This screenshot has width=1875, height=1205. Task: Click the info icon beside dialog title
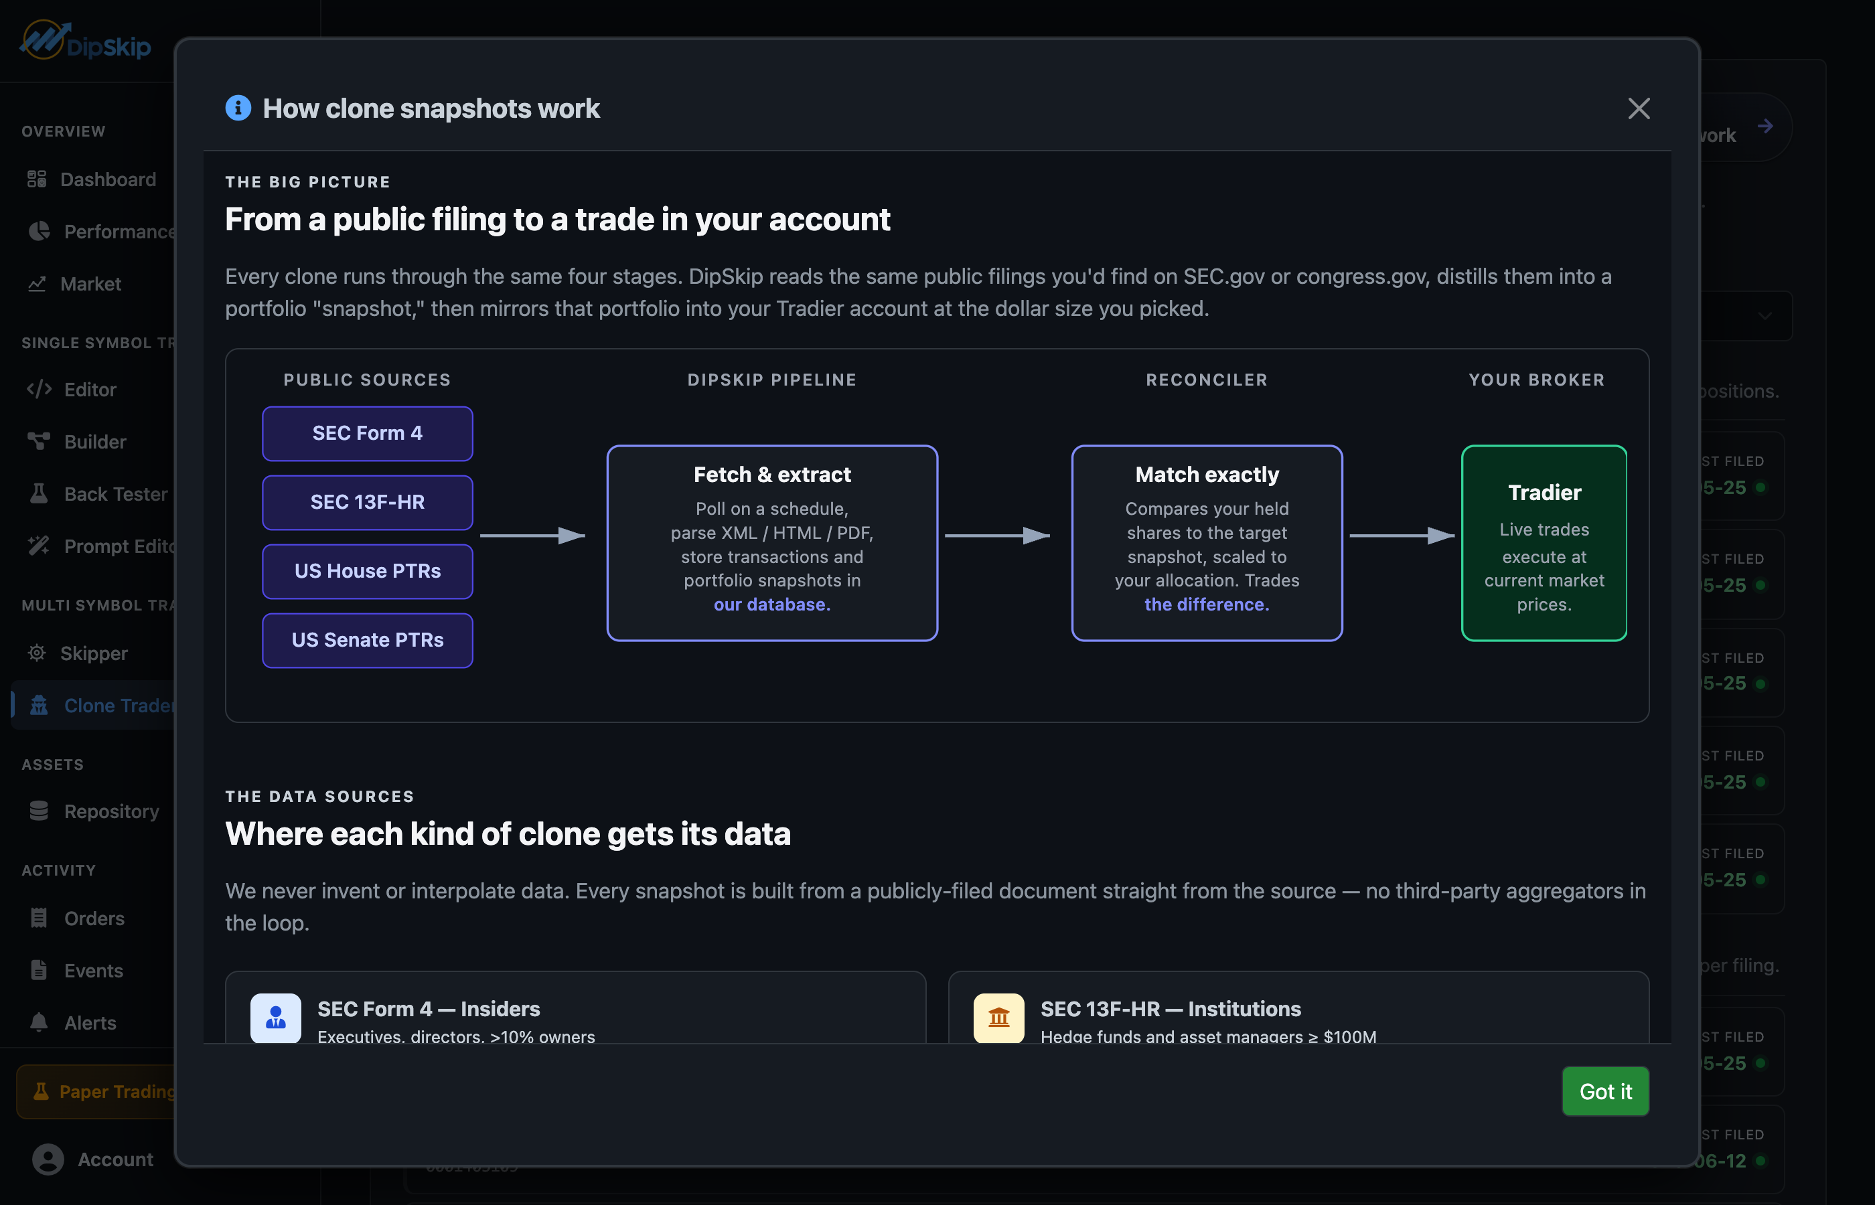coord(238,108)
